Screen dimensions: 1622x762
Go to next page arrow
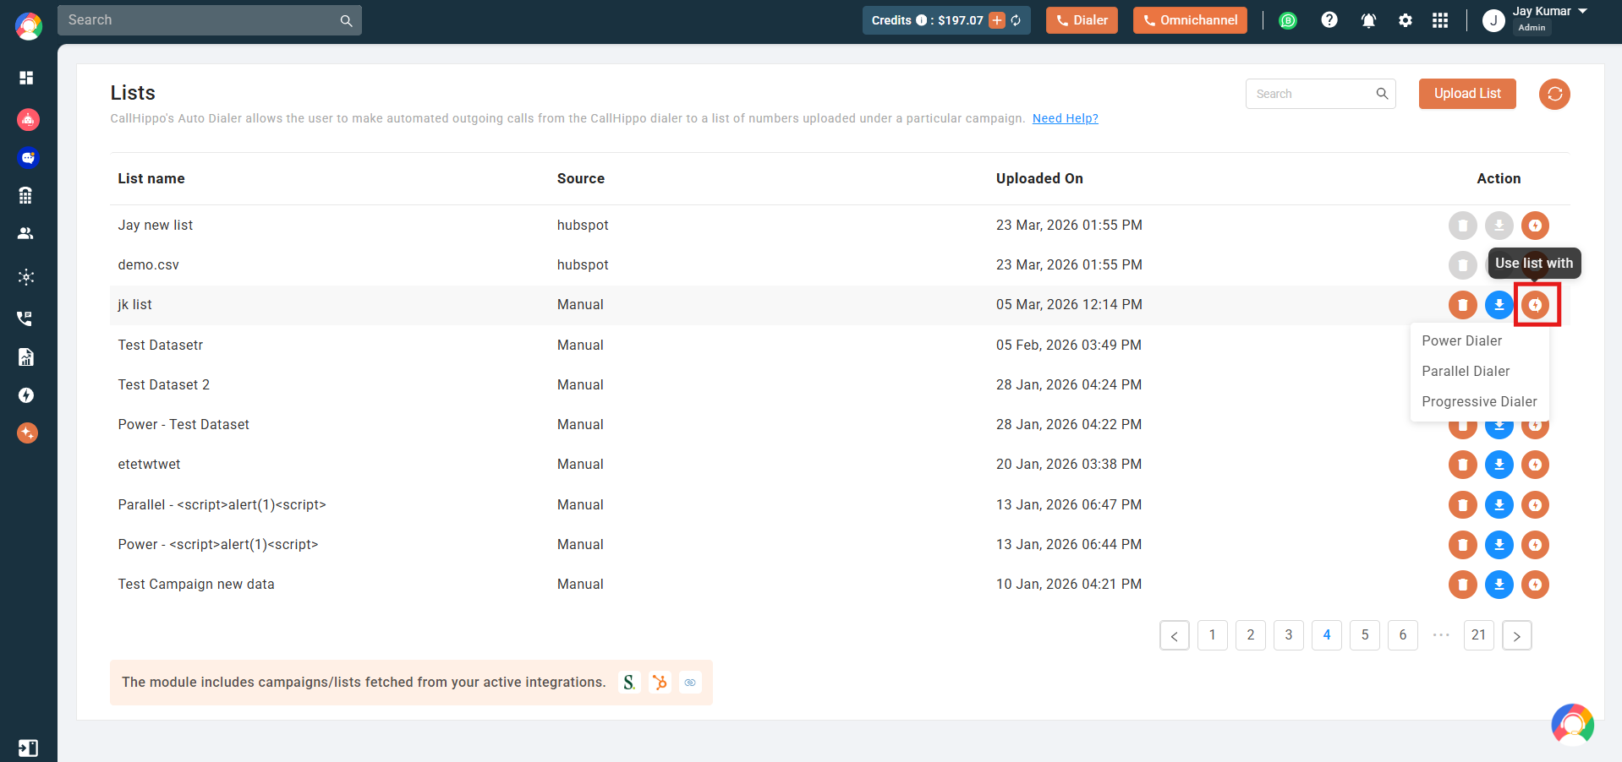pyautogui.click(x=1517, y=635)
